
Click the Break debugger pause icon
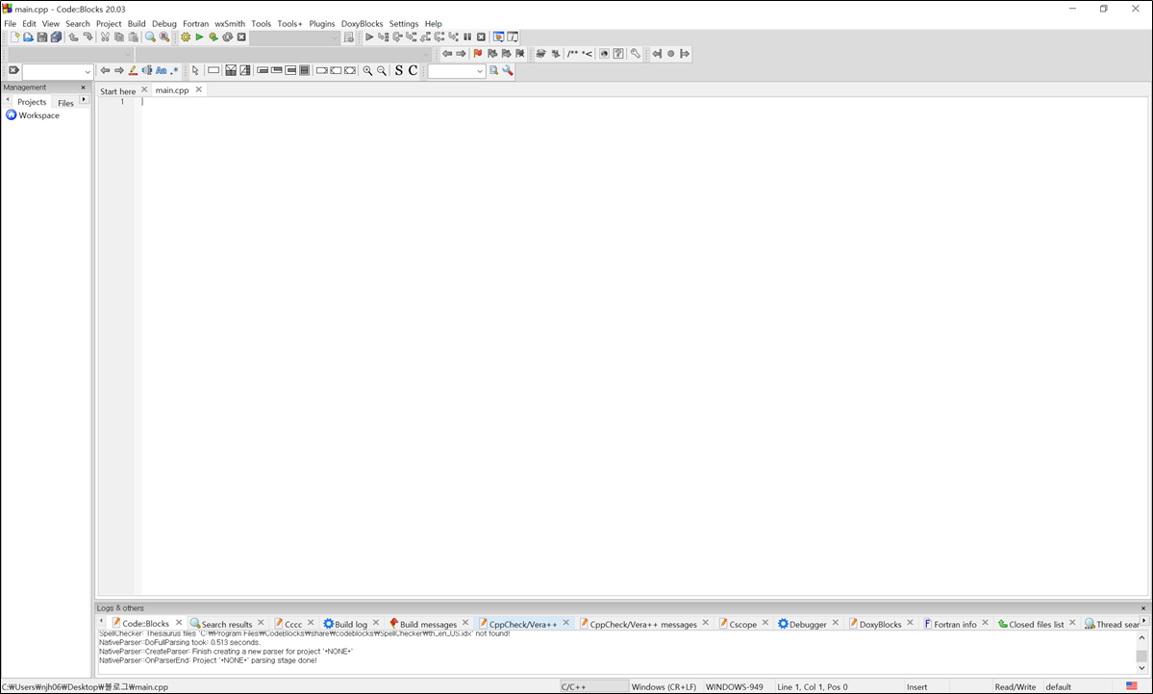[x=467, y=37]
